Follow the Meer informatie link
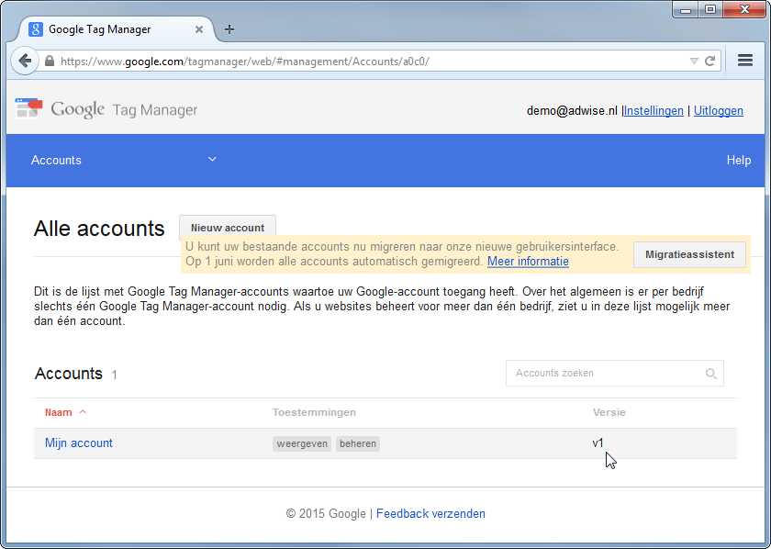 click(x=528, y=261)
